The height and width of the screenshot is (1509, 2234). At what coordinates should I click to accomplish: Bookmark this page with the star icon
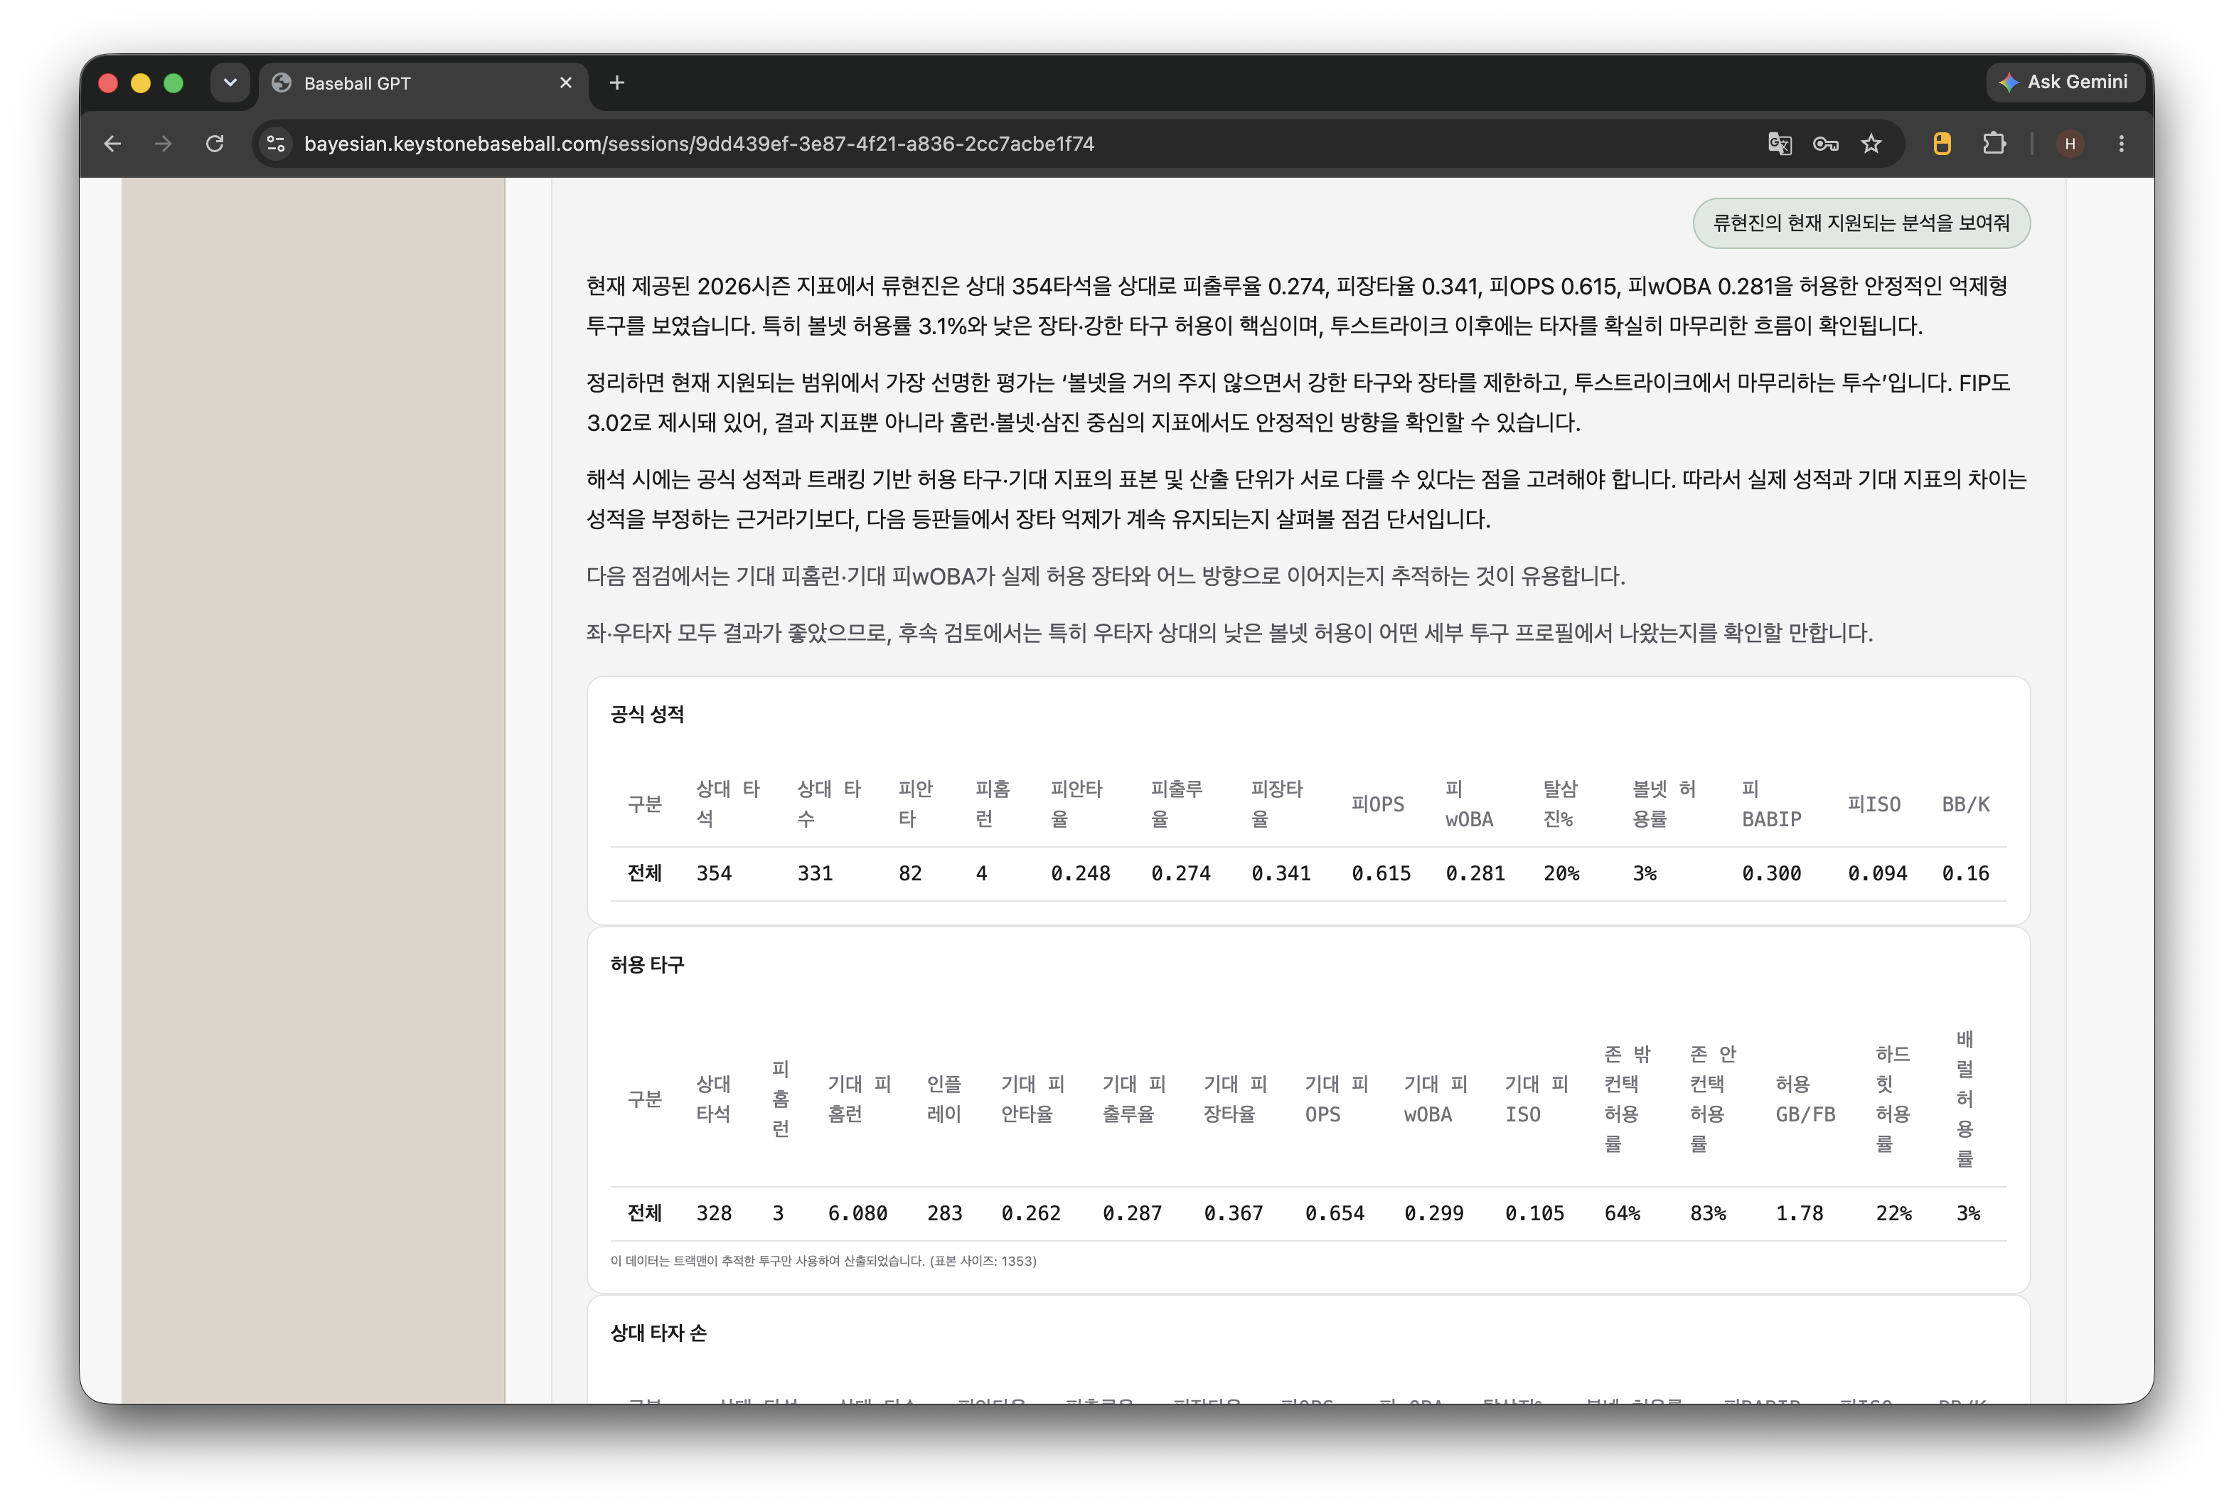click(x=1871, y=143)
